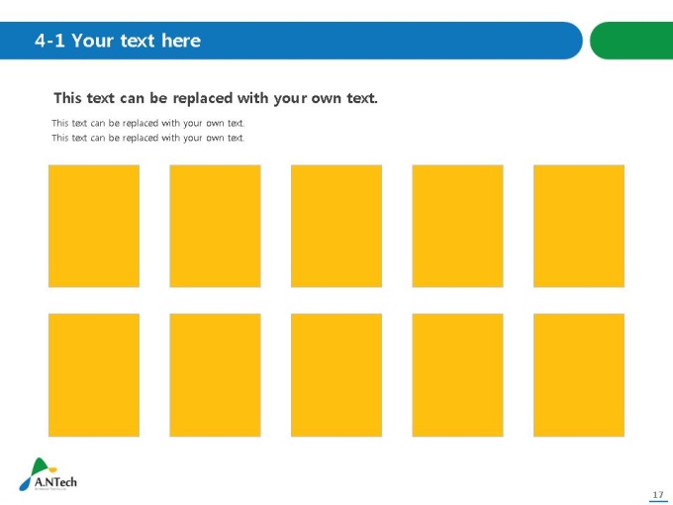Select the green rounded shape in header
Image resolution: width=673 pixels, height=505 pixels.
631,41
